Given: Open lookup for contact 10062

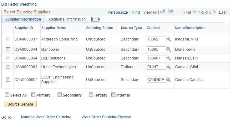Looking at the screenshot, I should click(169, 39).
